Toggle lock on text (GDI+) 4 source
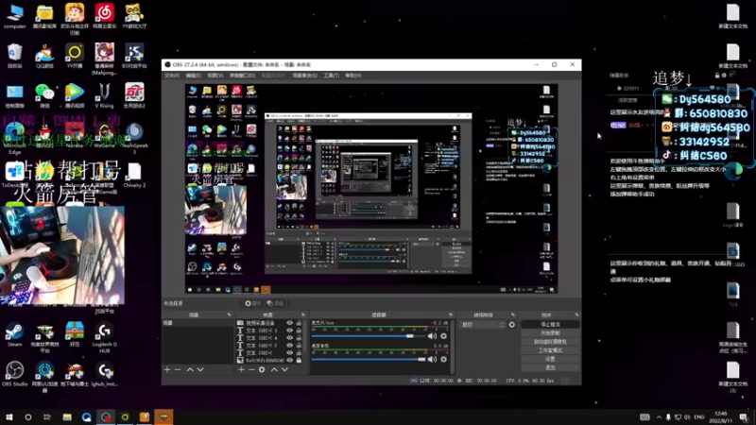Screen dimensions: 756x425 299,338
